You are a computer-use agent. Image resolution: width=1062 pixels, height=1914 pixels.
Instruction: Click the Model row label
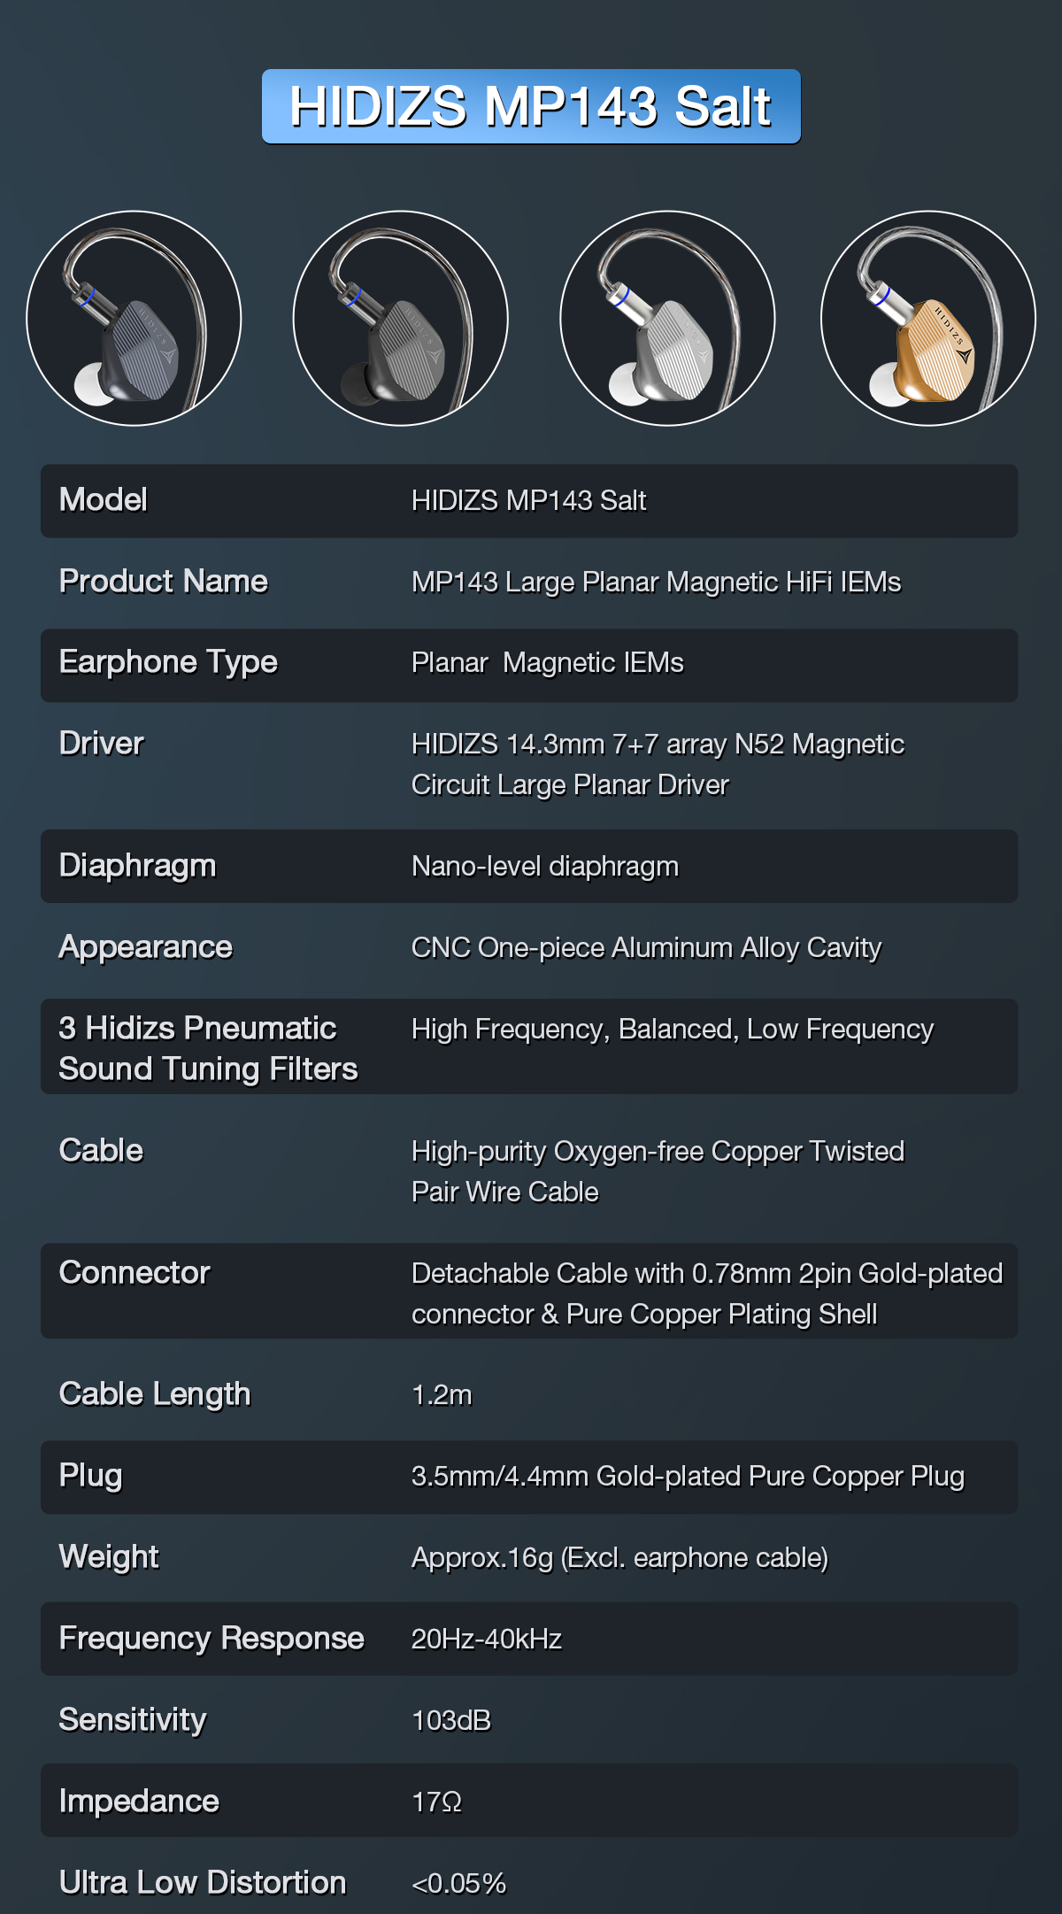(103, 500)
